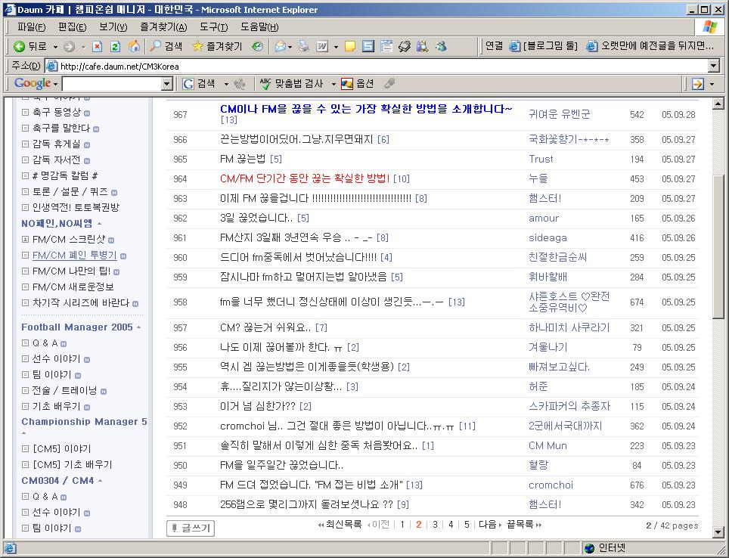Open the 감독 휴게실 board

(56, 144)
